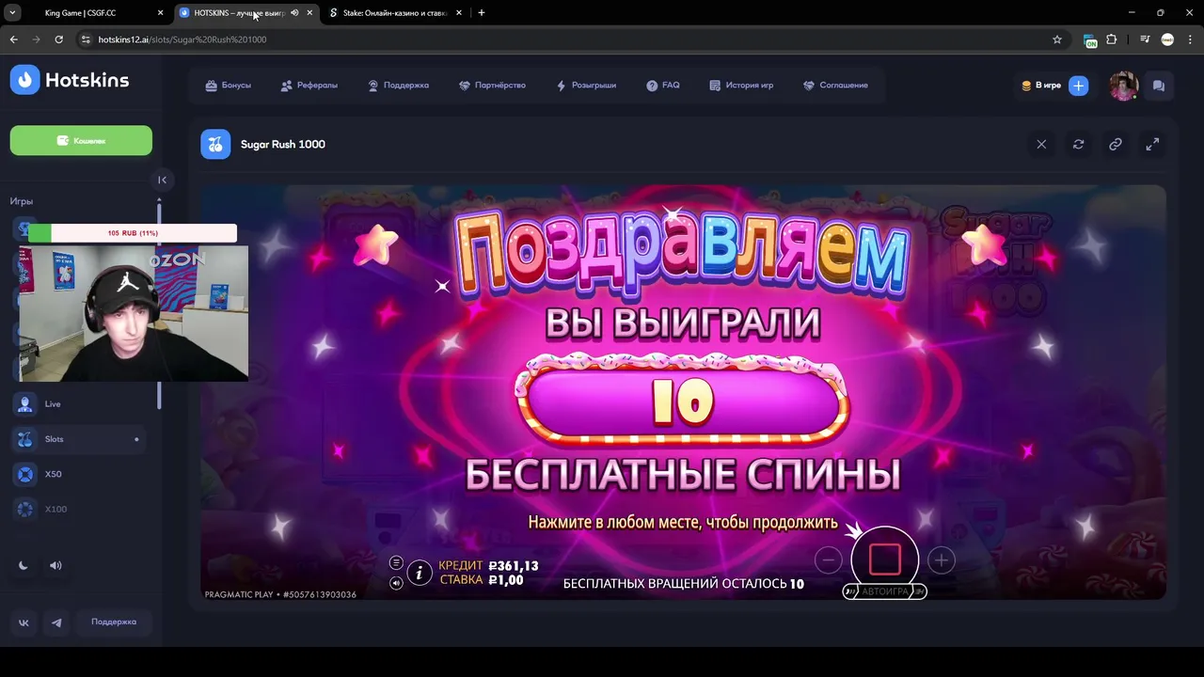The width and height of the screenshot is (1204, 677).
Task: Open the Chrome menu three dots
Action: point(1191,39)
